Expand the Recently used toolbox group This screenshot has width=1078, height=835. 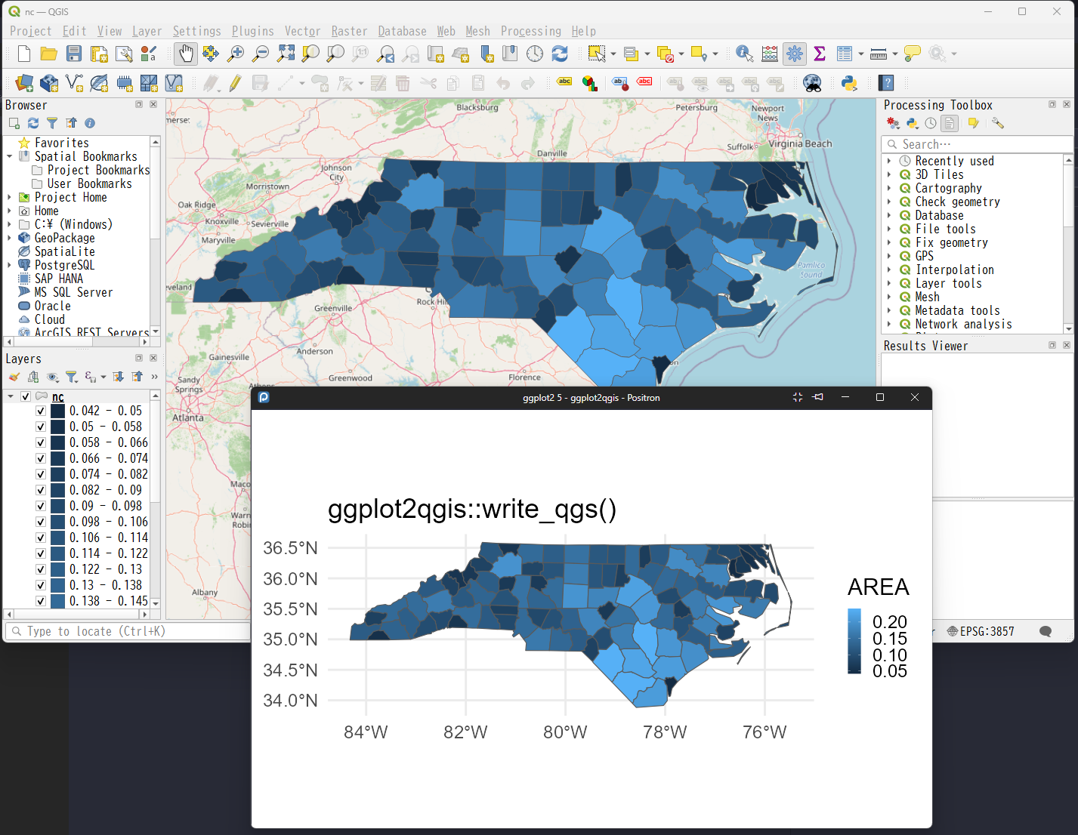click(x=889, y=161)
